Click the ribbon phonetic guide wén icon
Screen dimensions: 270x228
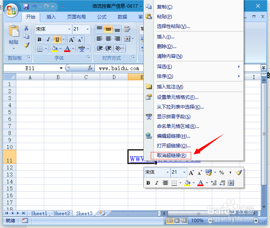coord(82,49)
